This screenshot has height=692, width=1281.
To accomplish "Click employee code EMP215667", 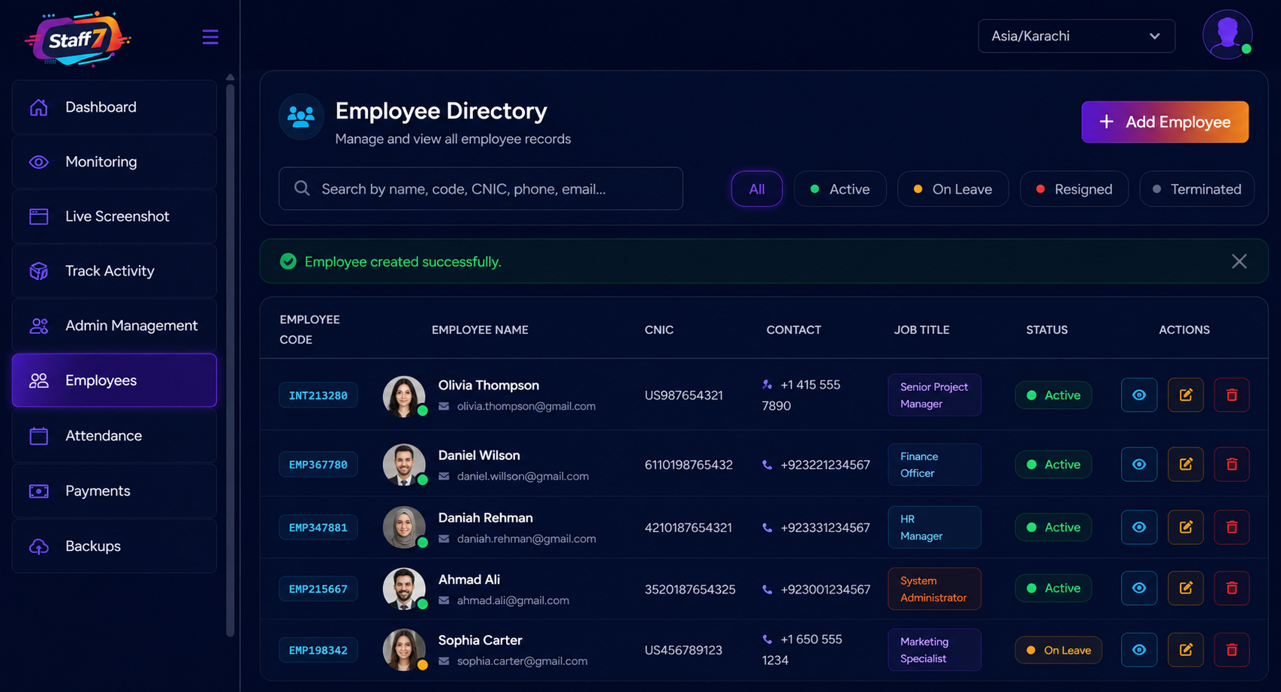I will [318, 589].
